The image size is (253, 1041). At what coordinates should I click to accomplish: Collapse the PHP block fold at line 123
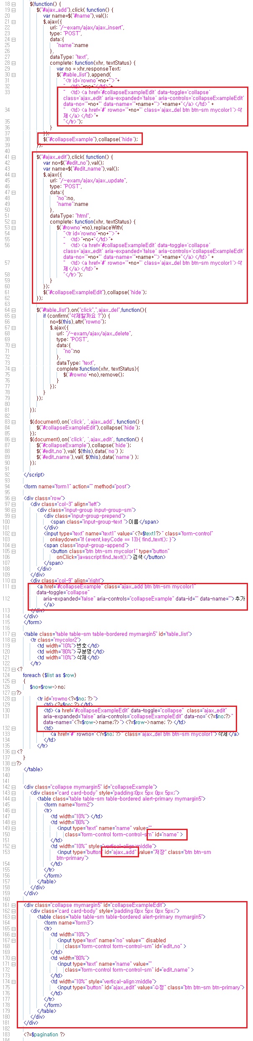coord(13,669)
